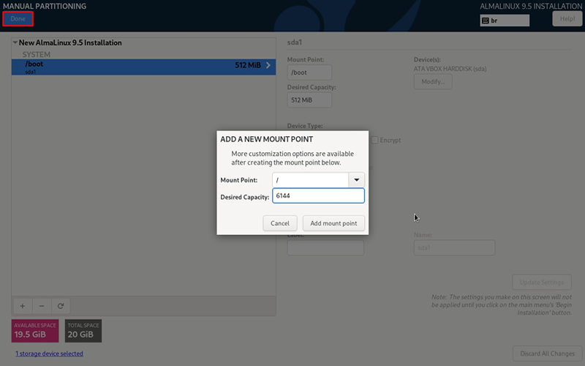585x366 pixels.
Task: Click Cancel in the new mount point dialog
Action: (280, 223)
